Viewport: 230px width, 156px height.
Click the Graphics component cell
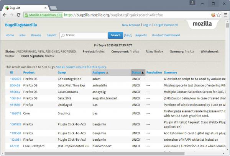point(64,114)
